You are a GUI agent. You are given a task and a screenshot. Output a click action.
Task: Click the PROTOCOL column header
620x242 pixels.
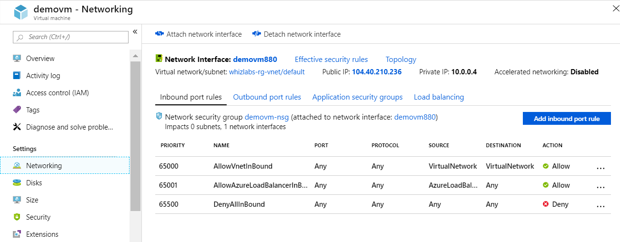click(385, 145)
